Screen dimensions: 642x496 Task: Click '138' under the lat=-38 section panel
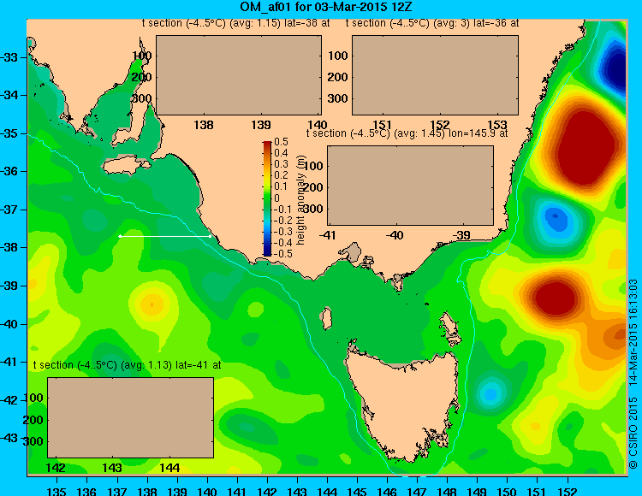coord(204,125)
